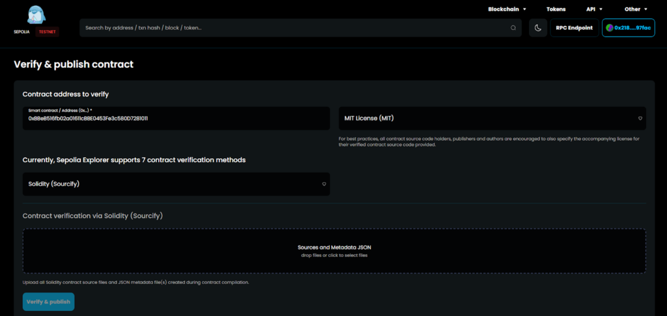Open the Solidity (Sourcify) method dropdown
Image resolution: width=667 pixels, height=316 pixels.
176,184
